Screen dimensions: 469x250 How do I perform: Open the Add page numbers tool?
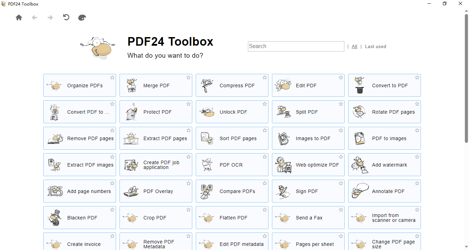[x=80, y=191]
